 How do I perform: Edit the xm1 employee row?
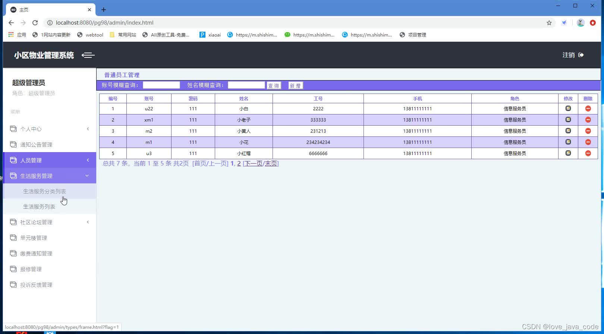click(x=568, y=120)
